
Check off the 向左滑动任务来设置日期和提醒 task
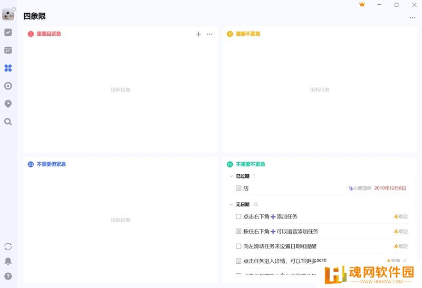(238, 246)
